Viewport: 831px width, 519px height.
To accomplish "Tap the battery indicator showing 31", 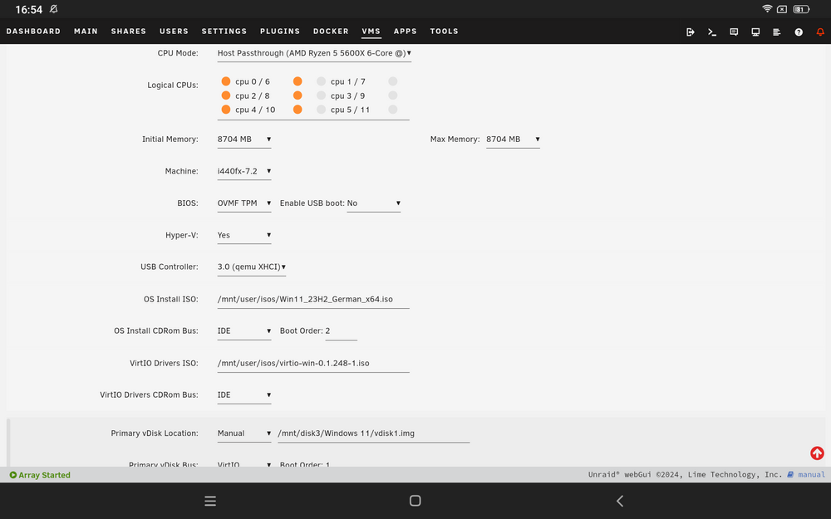I will click(x=801, y=9).
